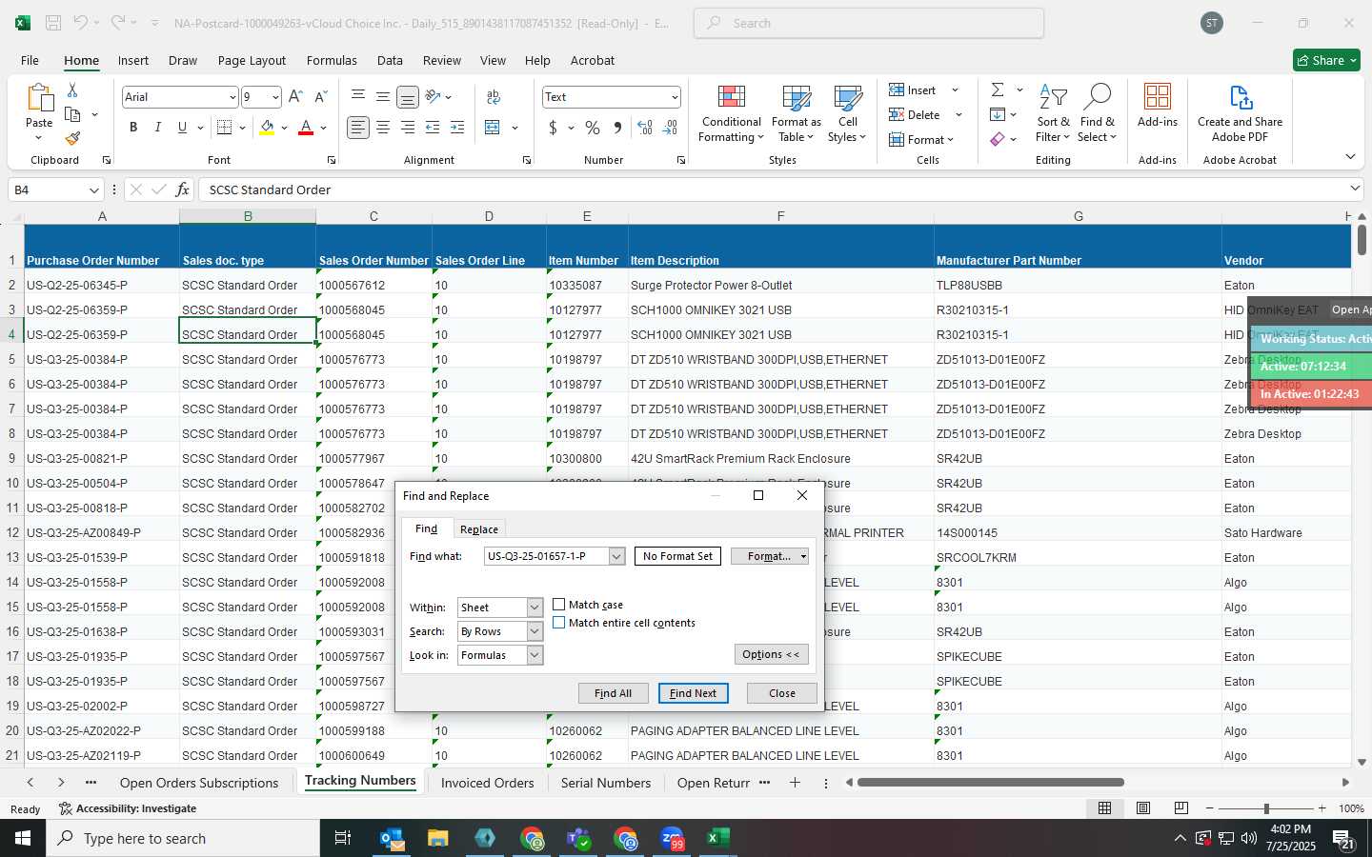
Task: Open the Insert ribbon tab
Action: tap(133, 60)
